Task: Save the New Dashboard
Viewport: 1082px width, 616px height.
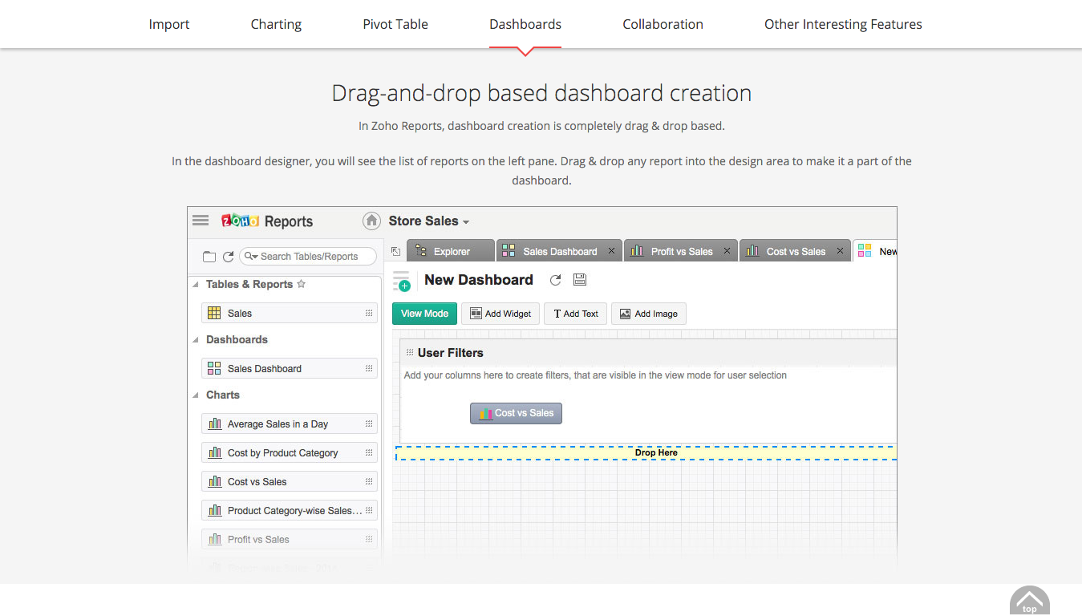Action: [580, 280]
